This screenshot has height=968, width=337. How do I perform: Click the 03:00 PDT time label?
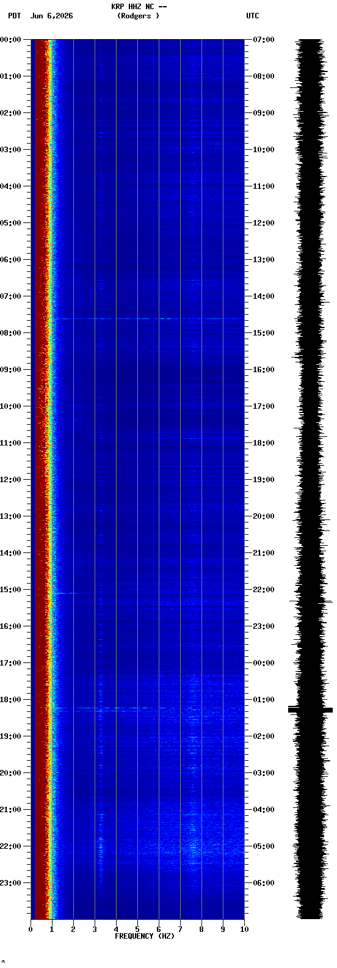click(11, 150)
